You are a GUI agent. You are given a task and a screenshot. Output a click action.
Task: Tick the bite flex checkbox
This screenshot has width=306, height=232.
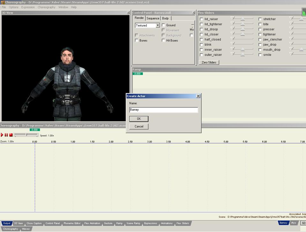pyautogui.click(x=260, y=24)
